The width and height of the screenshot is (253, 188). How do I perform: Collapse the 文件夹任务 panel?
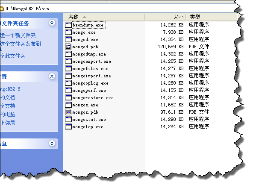[x=52, y=23]
